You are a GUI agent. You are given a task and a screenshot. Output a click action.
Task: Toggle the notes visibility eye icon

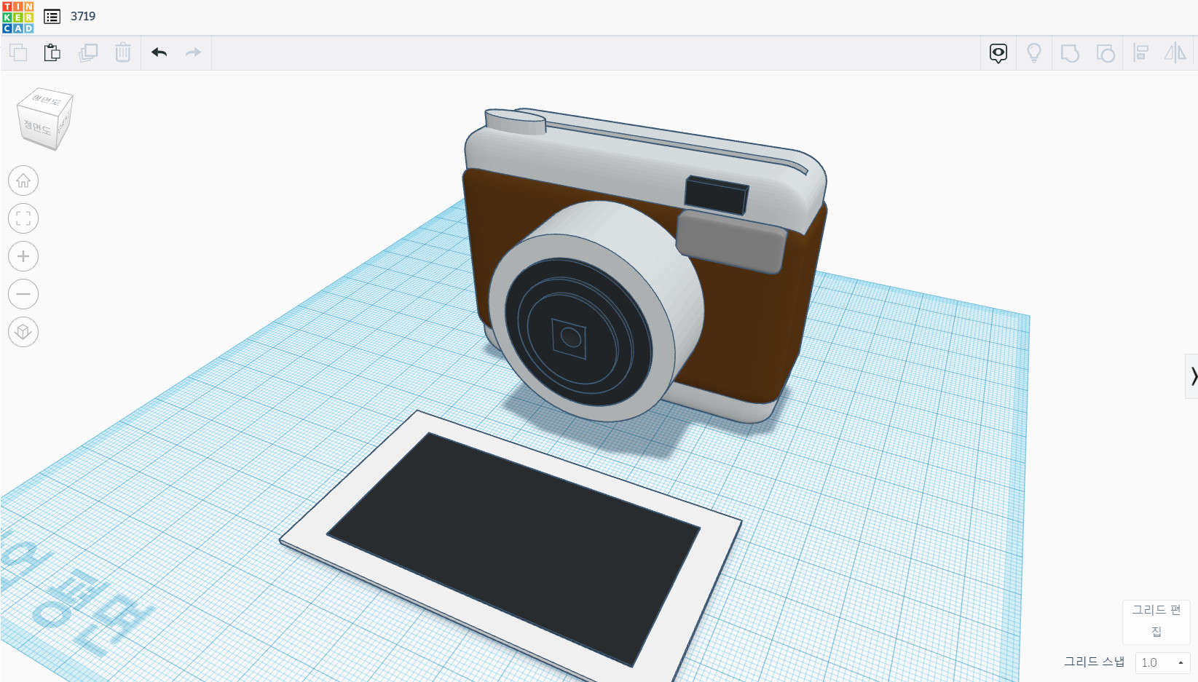coord(998,53)
